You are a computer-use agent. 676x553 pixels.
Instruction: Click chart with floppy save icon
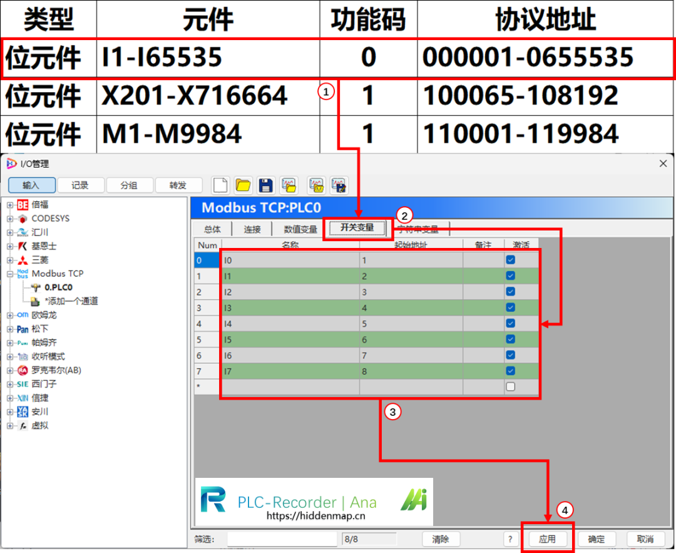point(339,185)
